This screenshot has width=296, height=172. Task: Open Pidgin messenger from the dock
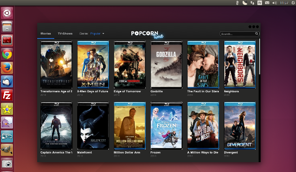[x=7, y=123]
